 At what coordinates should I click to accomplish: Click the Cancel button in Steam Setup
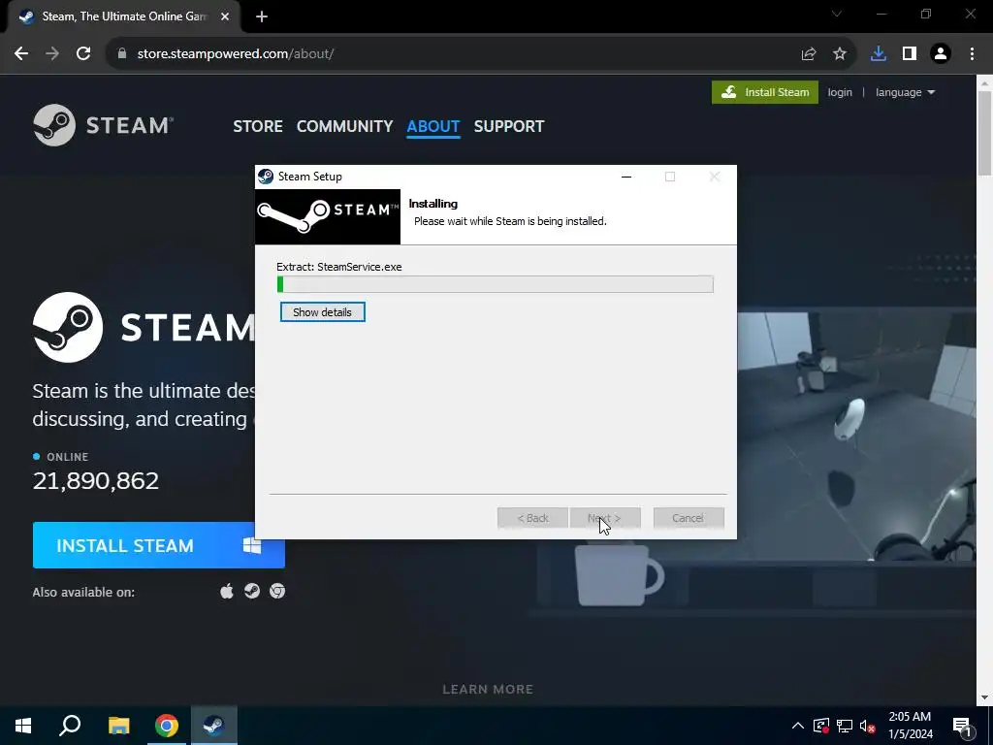(x=689, y=518)
